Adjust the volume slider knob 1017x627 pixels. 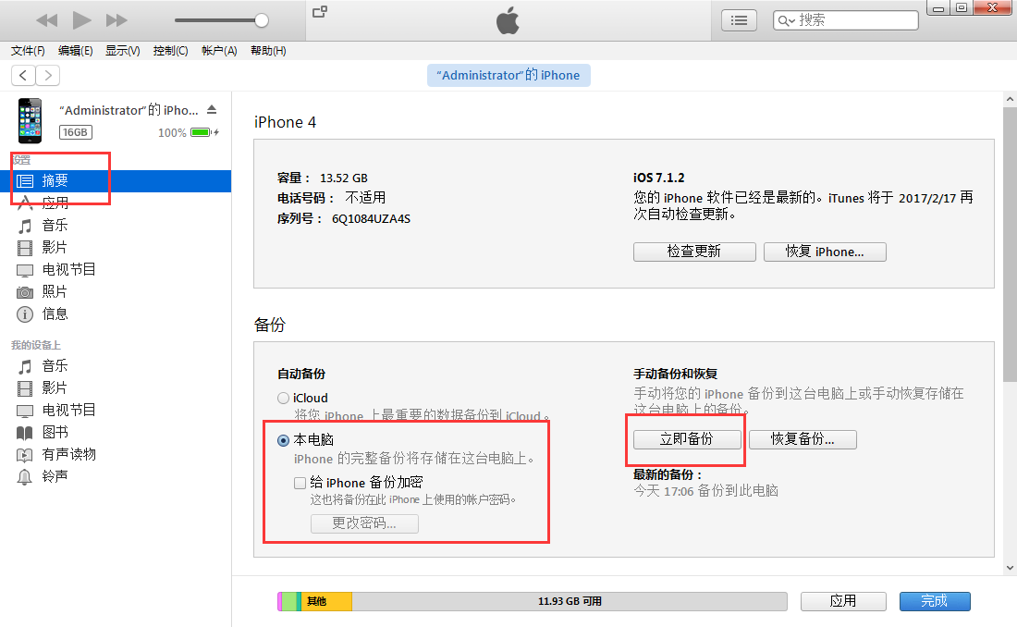click(262, 20)
